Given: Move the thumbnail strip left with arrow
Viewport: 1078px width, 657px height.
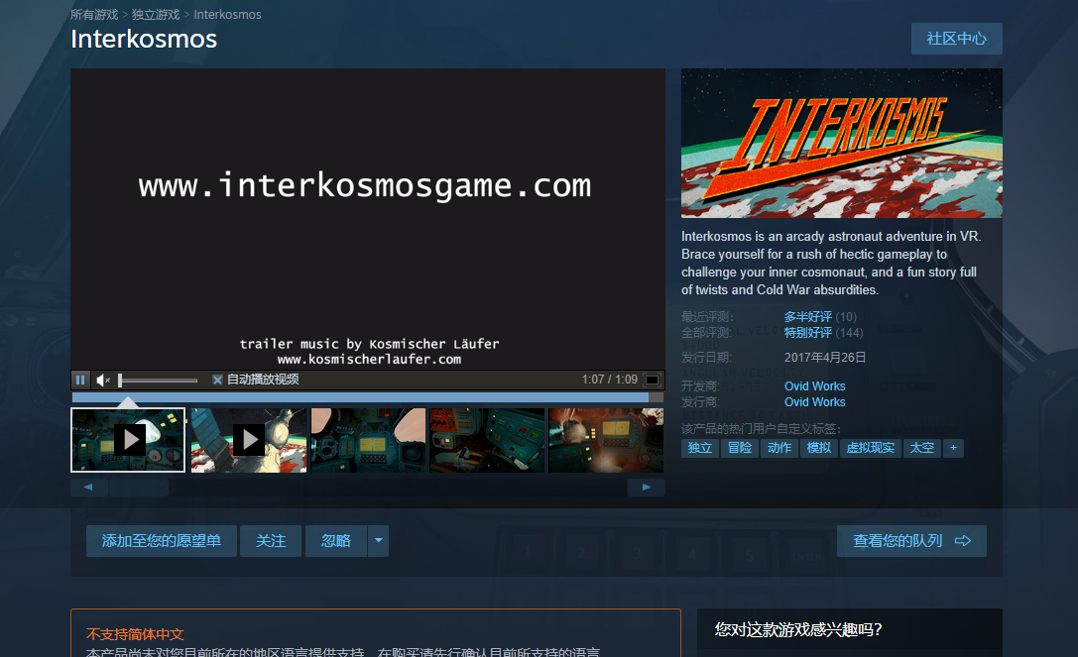Looking at the screenshot, I should click(x=88, y=488).
